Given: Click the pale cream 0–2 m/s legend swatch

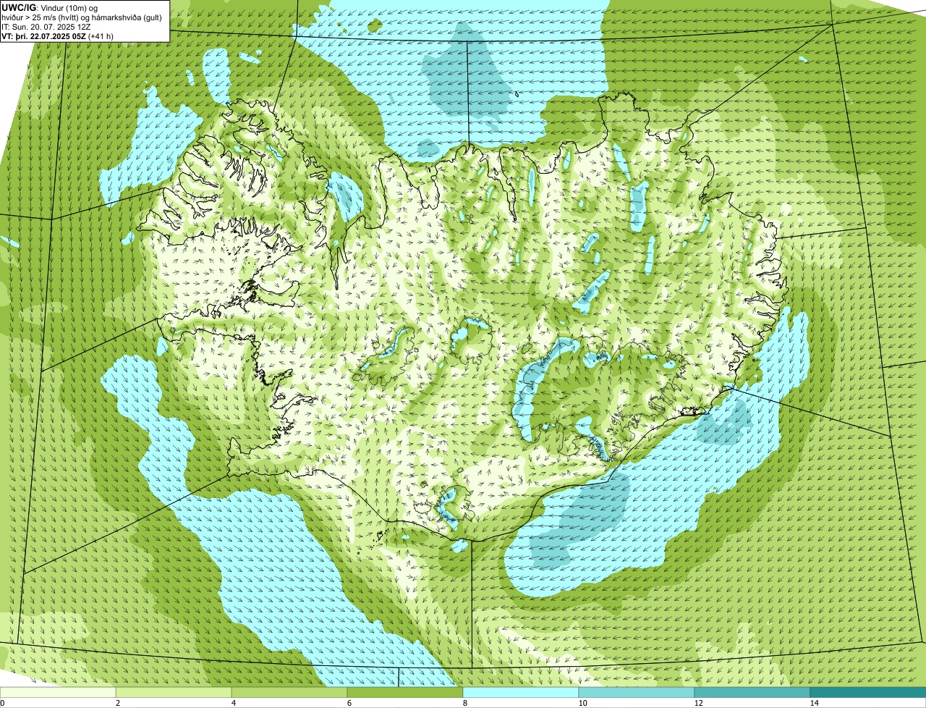Looking at the screenshot, I should (58, 692).
